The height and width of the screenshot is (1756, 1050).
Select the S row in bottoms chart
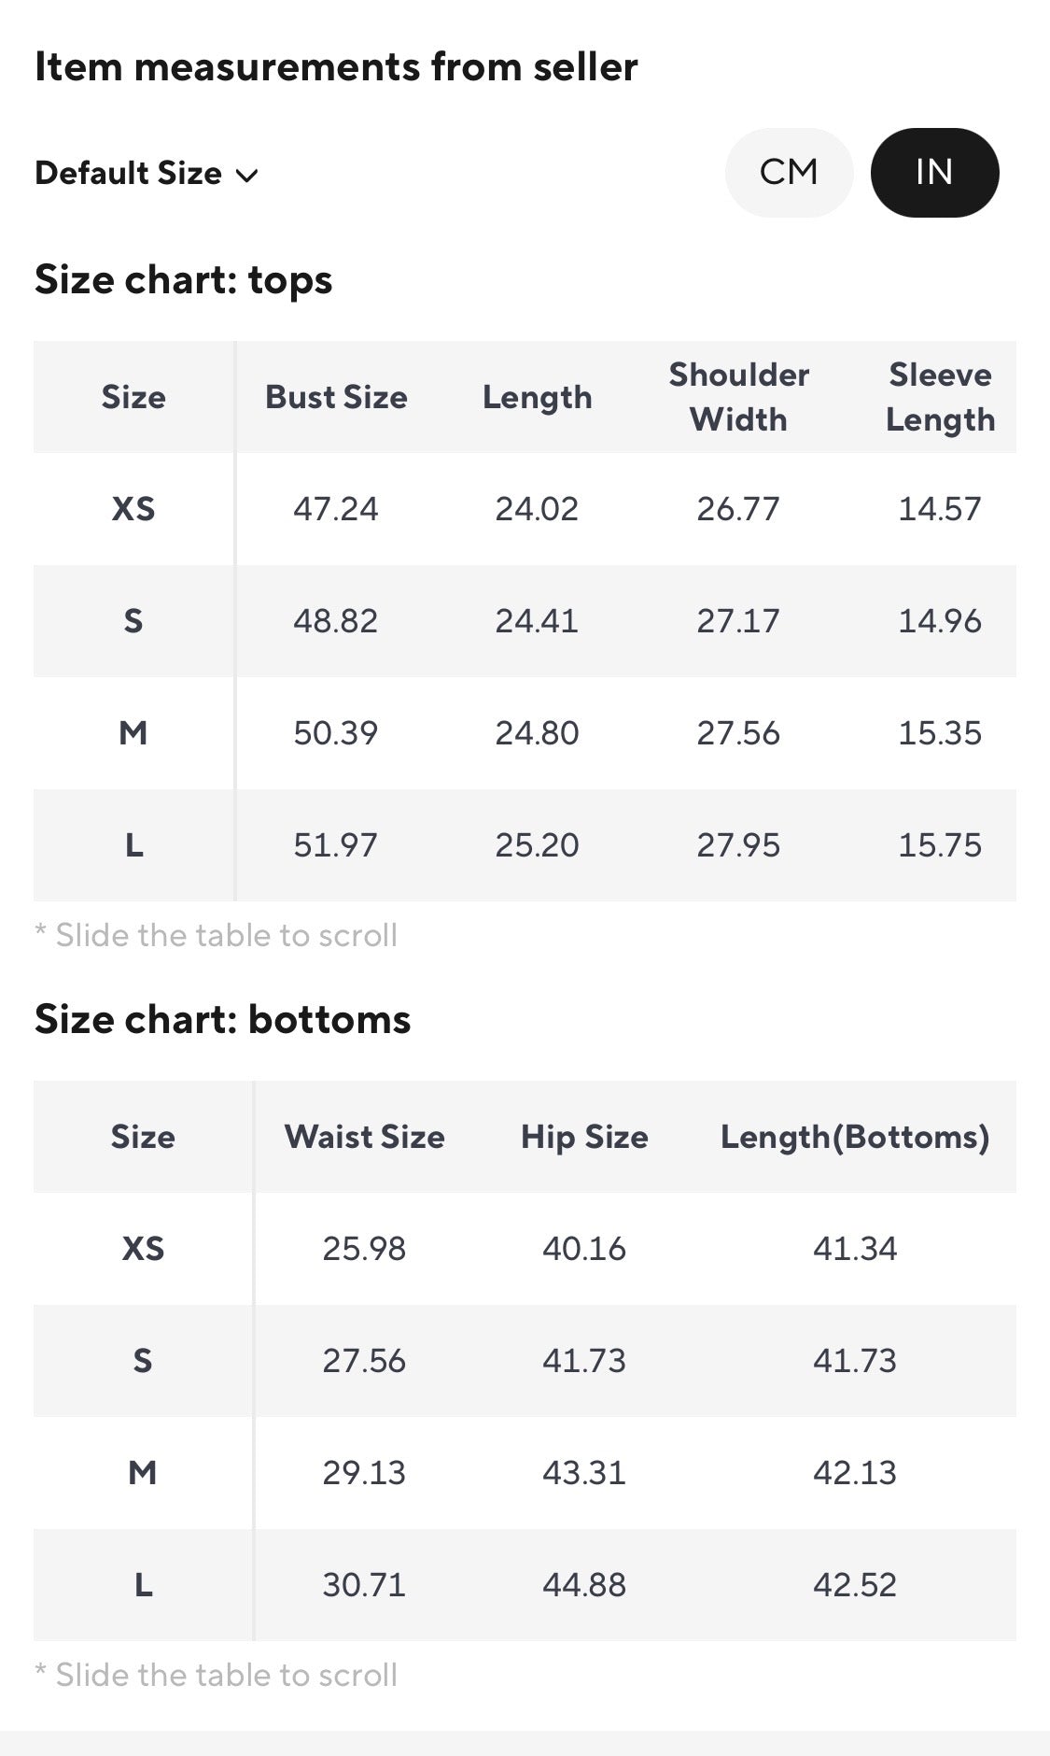[525, 1361]
